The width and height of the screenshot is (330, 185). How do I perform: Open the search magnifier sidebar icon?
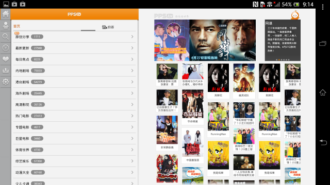(x=6, y=36)
